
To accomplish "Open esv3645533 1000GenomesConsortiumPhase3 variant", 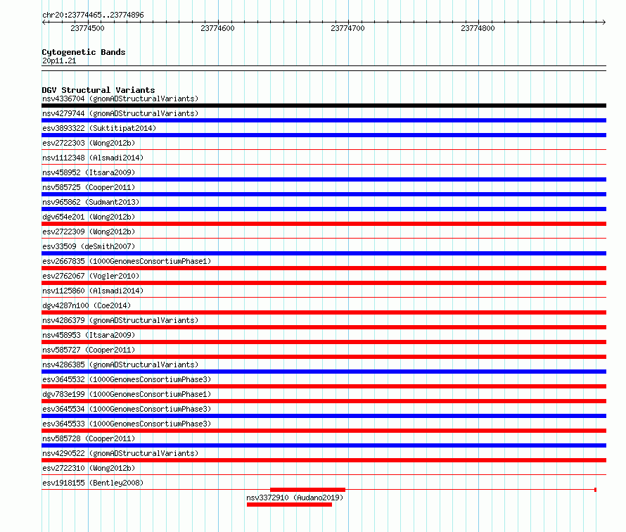I will pyautogui.click(x=127, y=424).
